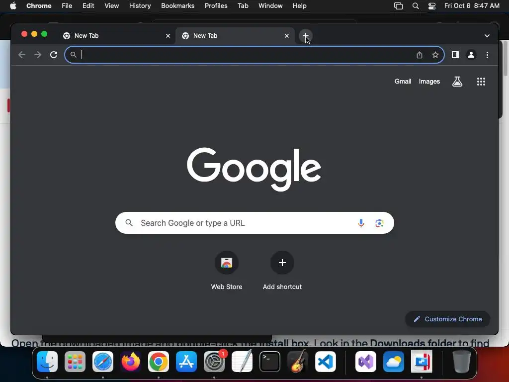509x382 pixels.
Task: Launch GarageBand from the Dock
Action: pos(298,361)
